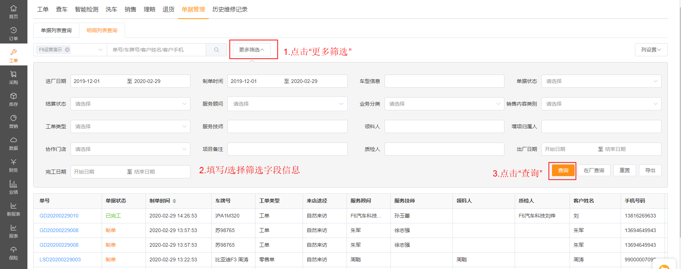The image size is (681, 269).
Task: Open the 历史维修记录 top menu
Action: coord(230,10)
